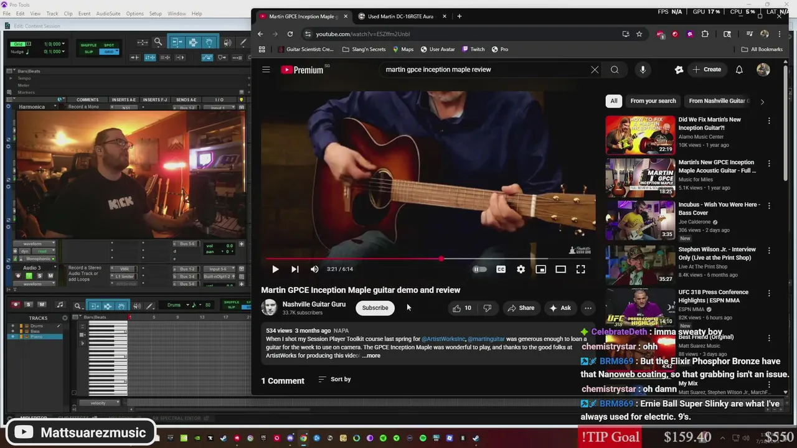Toggle autoplay switch on the player

point(479,269)
